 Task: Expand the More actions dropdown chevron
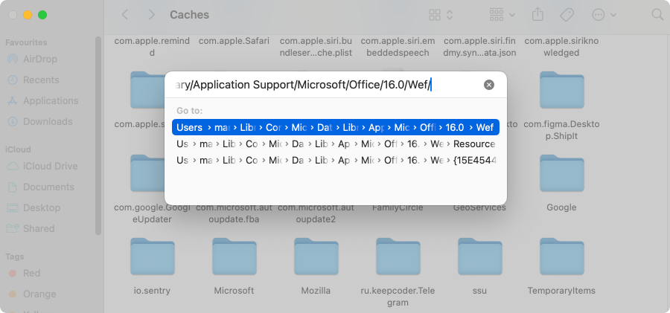613,15
